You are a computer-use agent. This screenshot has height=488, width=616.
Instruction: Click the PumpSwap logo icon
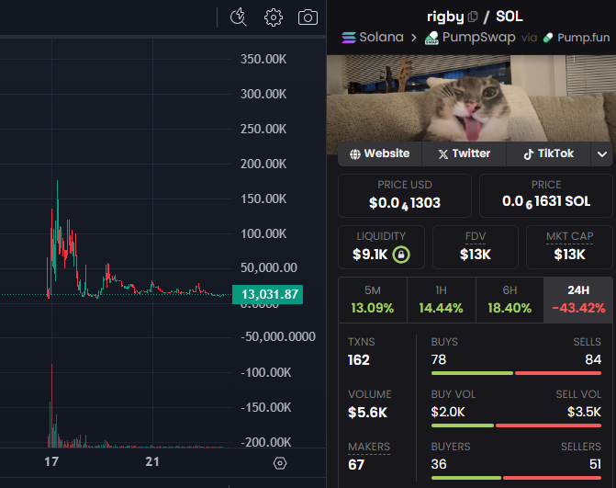click(431, 38)
